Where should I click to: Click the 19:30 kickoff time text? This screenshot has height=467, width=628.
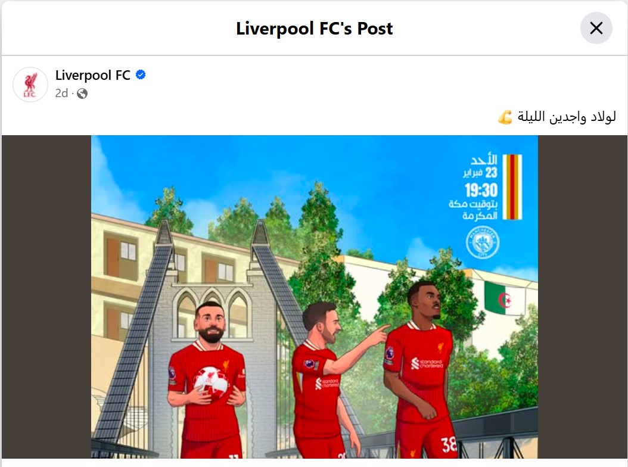(481, 190)
